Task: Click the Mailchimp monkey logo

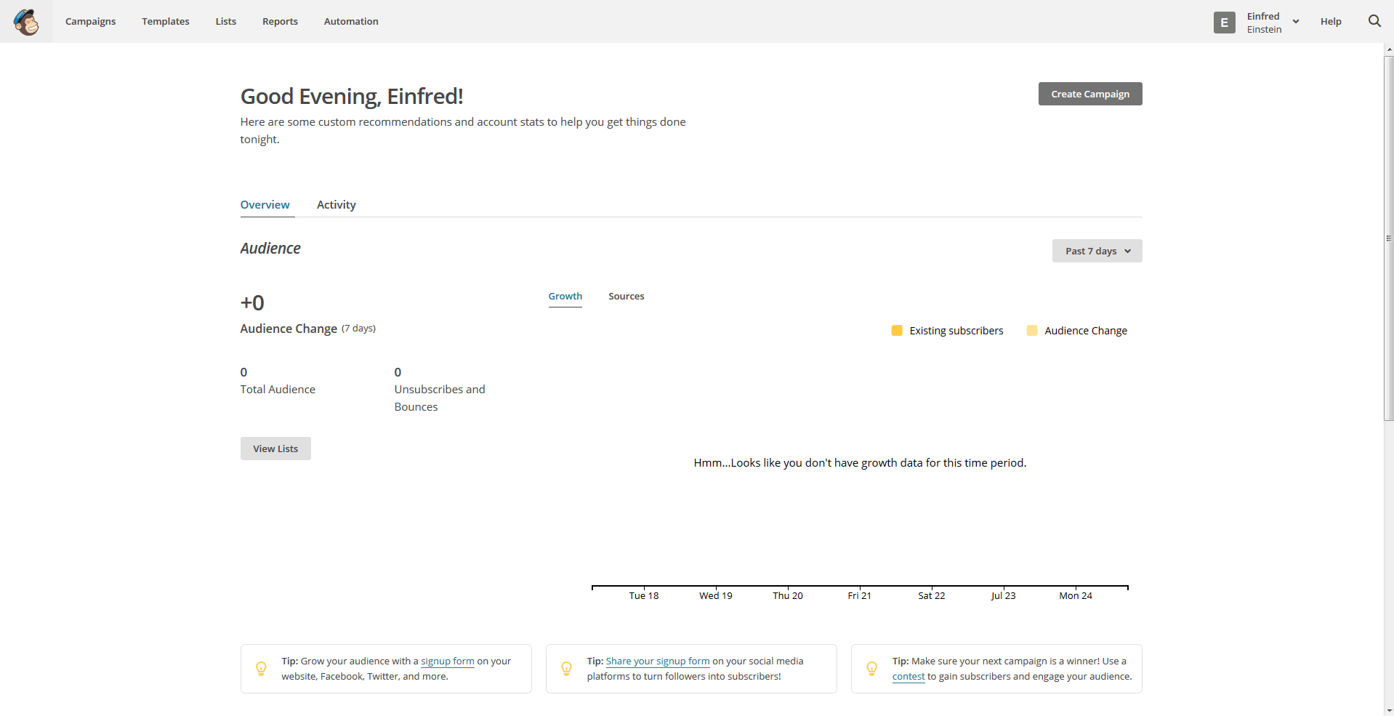Action: 26,22
